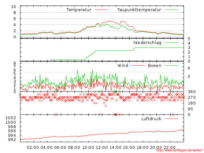Click the Taupunkttemperatur legend label
Viewport: 204px width, 153px height.
point(139,10)
